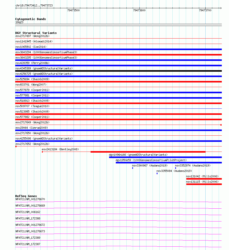The height and width of the screenshot is (250, 229).
Task: Open transcript NFATC1|NM_001278672
Action: 30,225
